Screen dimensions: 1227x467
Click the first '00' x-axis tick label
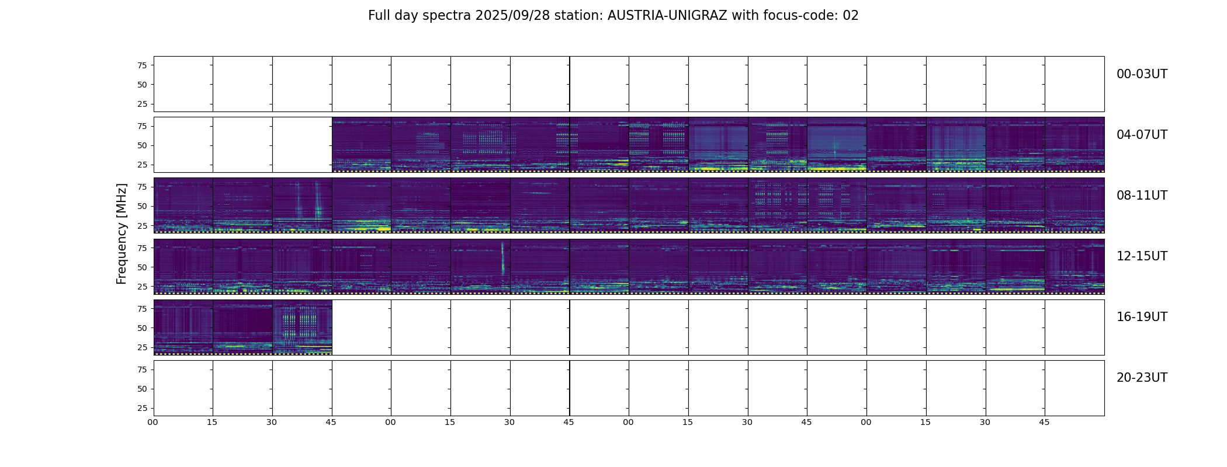pyautogui.click(x=152, y=422)
